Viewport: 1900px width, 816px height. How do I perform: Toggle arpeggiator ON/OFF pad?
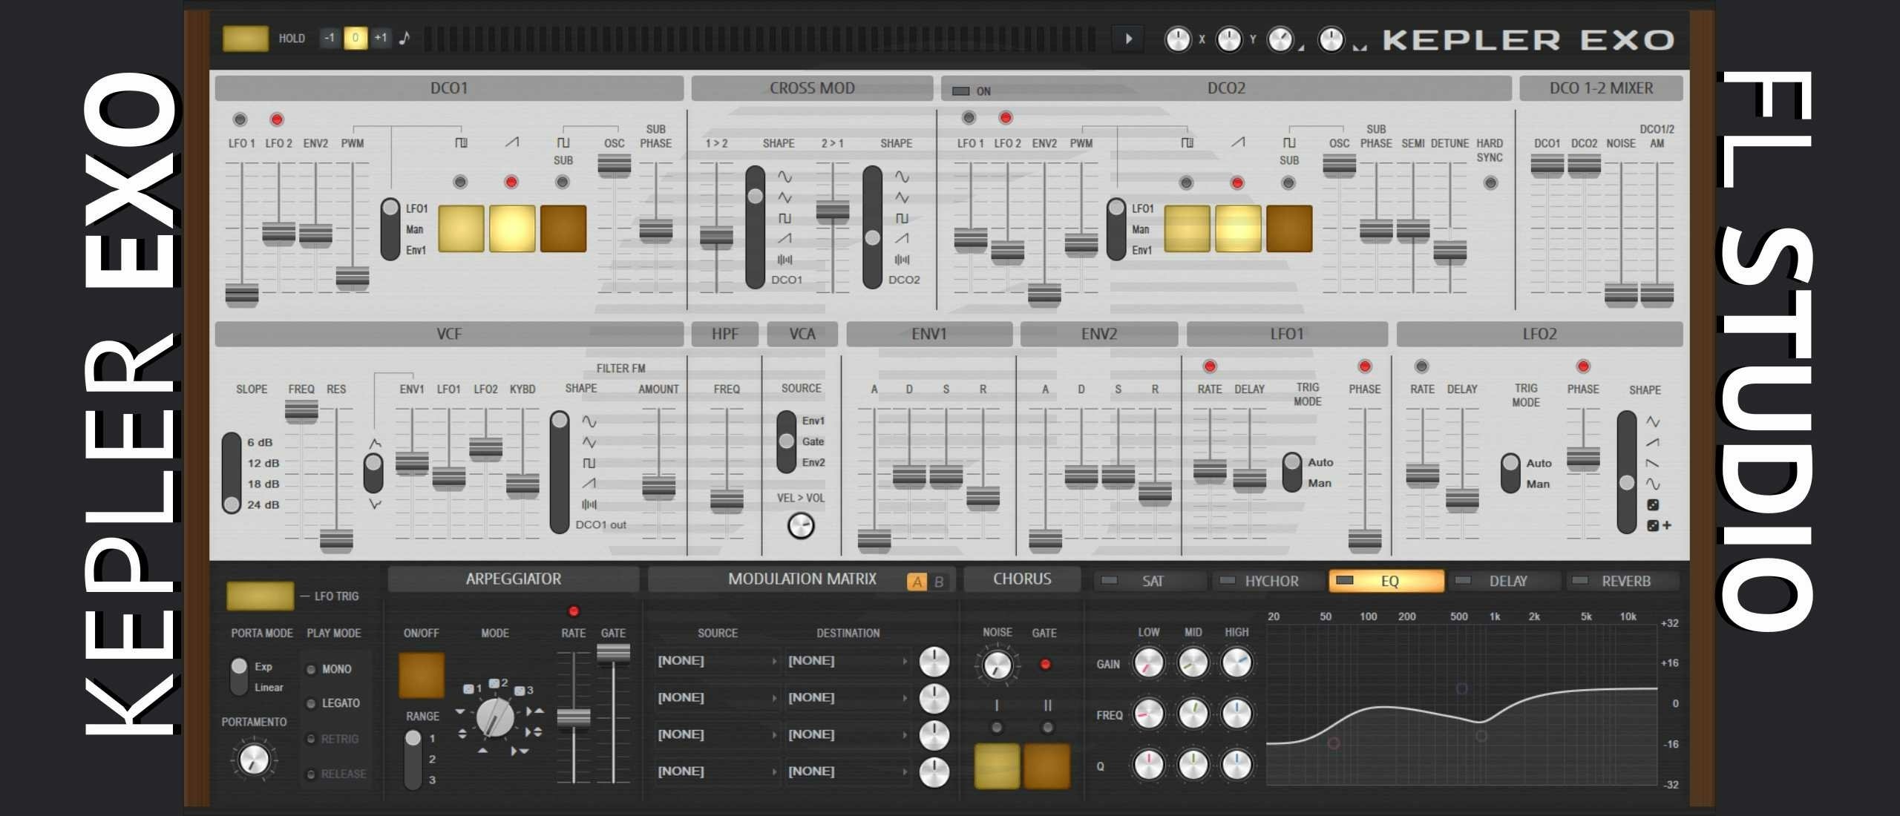coord(422,676)
